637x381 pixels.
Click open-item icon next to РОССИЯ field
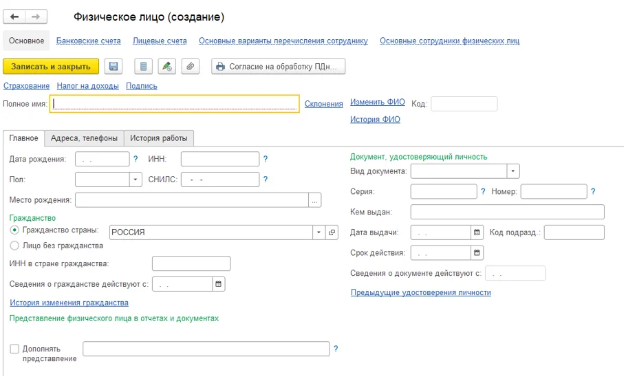(x=332, y=232)
